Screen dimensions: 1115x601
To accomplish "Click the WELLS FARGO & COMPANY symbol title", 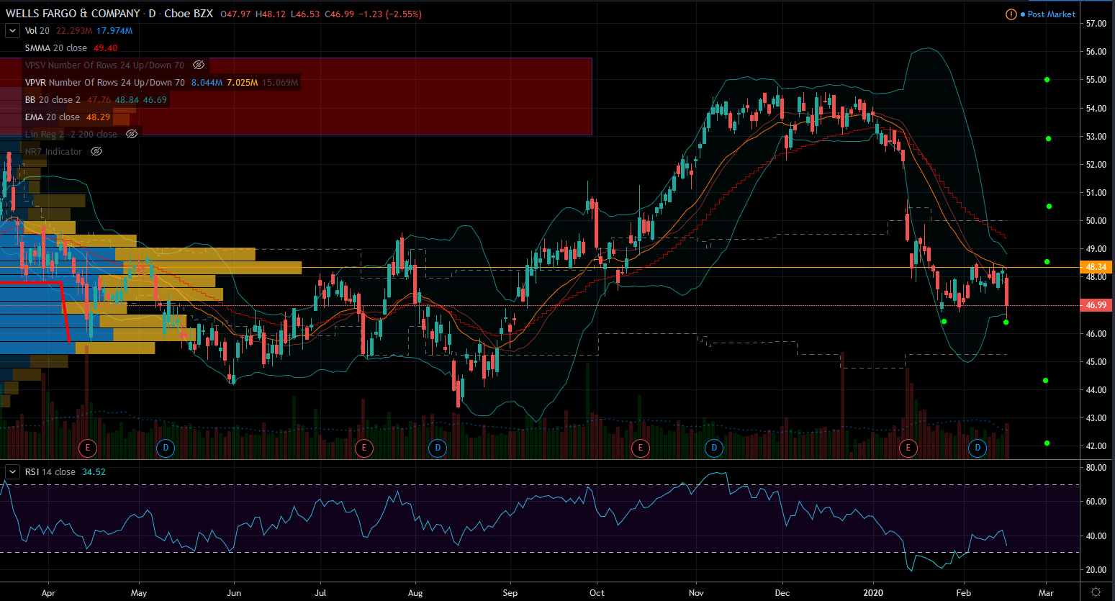I will tap(73, 14).
